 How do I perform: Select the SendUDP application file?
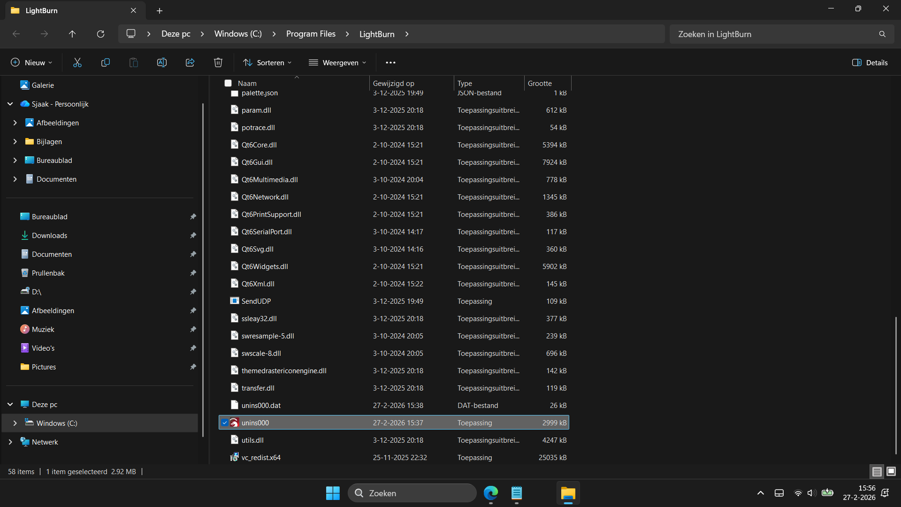(x=394, y=301)
